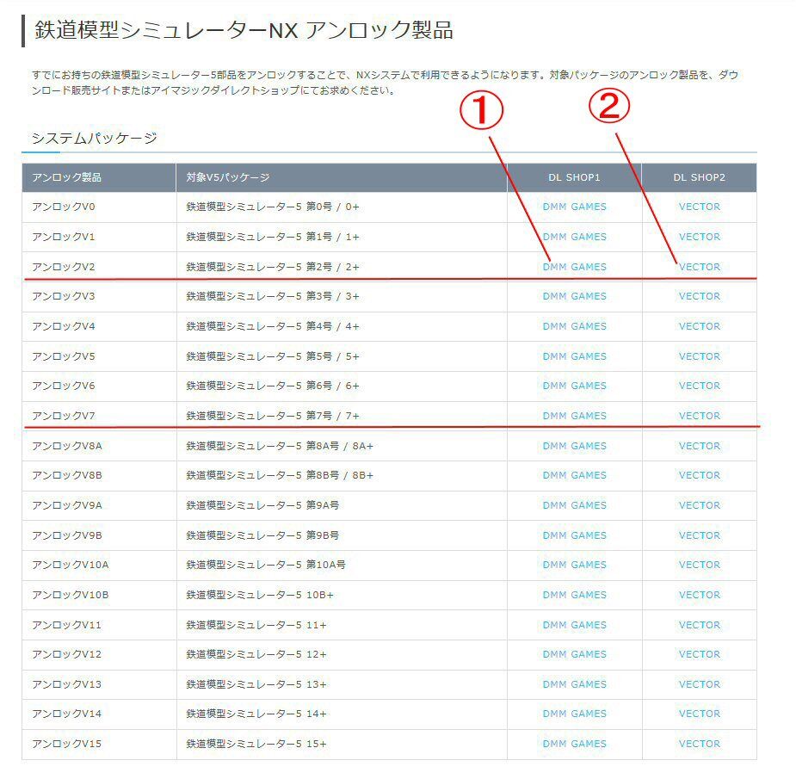Open DMM GAMES link for アンロックV0

tap(575, 207)
